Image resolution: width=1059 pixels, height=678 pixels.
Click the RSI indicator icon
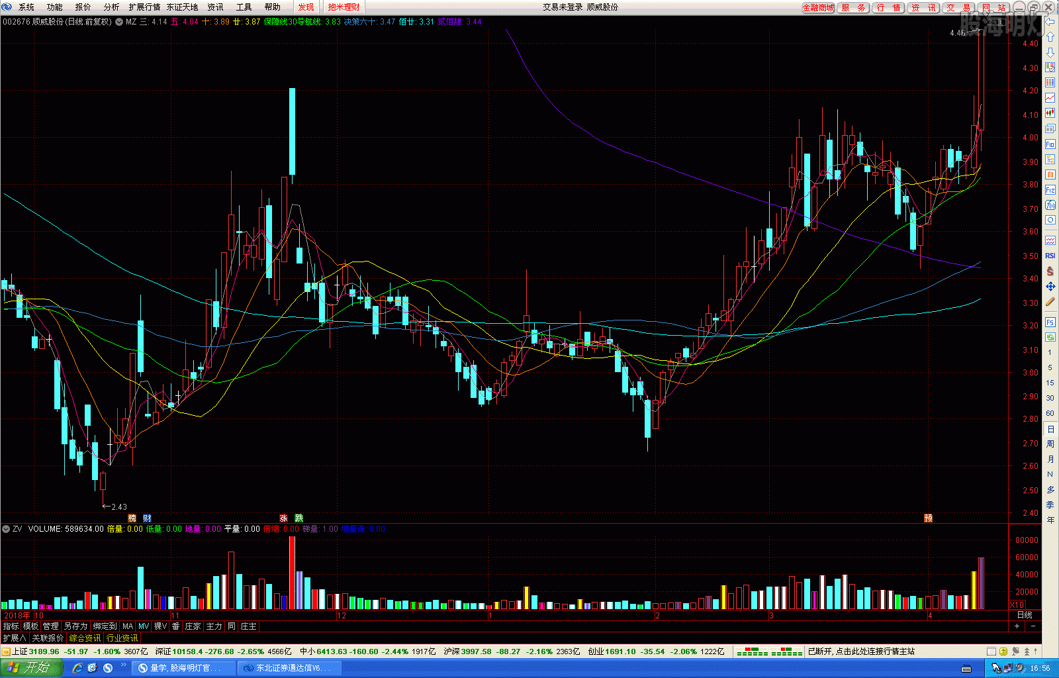(x=1050, y=256)
